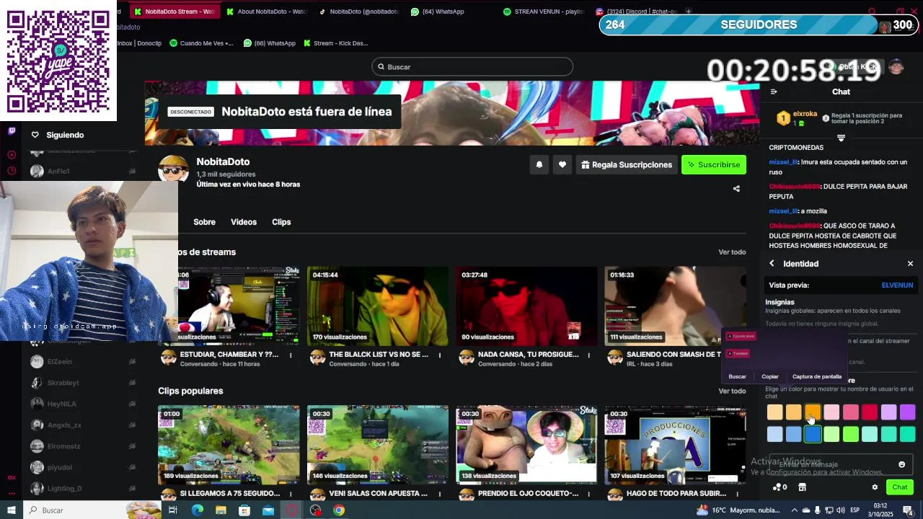Open Windows Start menu
The width and height of the screenshot is (923, 519).
click(12, 510)
